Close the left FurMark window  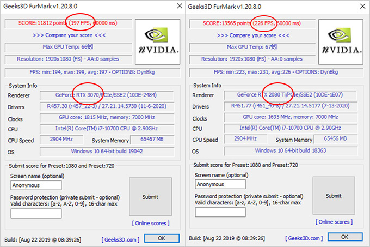coord(180,6)
